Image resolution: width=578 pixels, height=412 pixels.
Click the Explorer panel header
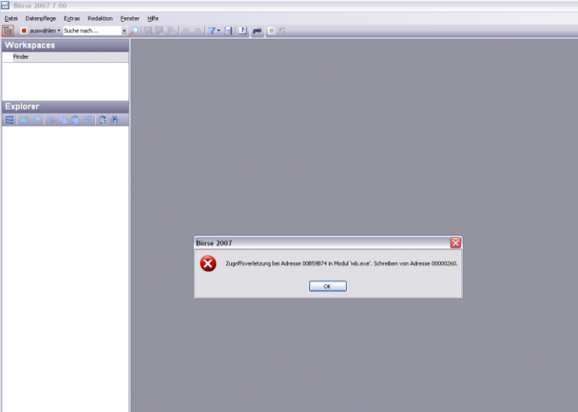(65, 107)
